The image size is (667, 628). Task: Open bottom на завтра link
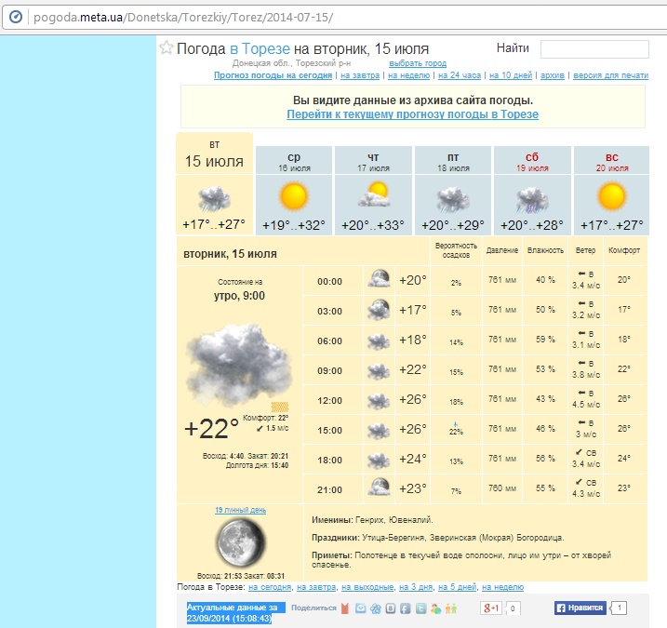point(316,587)
